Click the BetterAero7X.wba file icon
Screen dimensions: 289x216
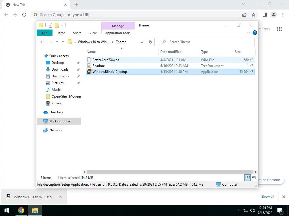click(89, 60)
